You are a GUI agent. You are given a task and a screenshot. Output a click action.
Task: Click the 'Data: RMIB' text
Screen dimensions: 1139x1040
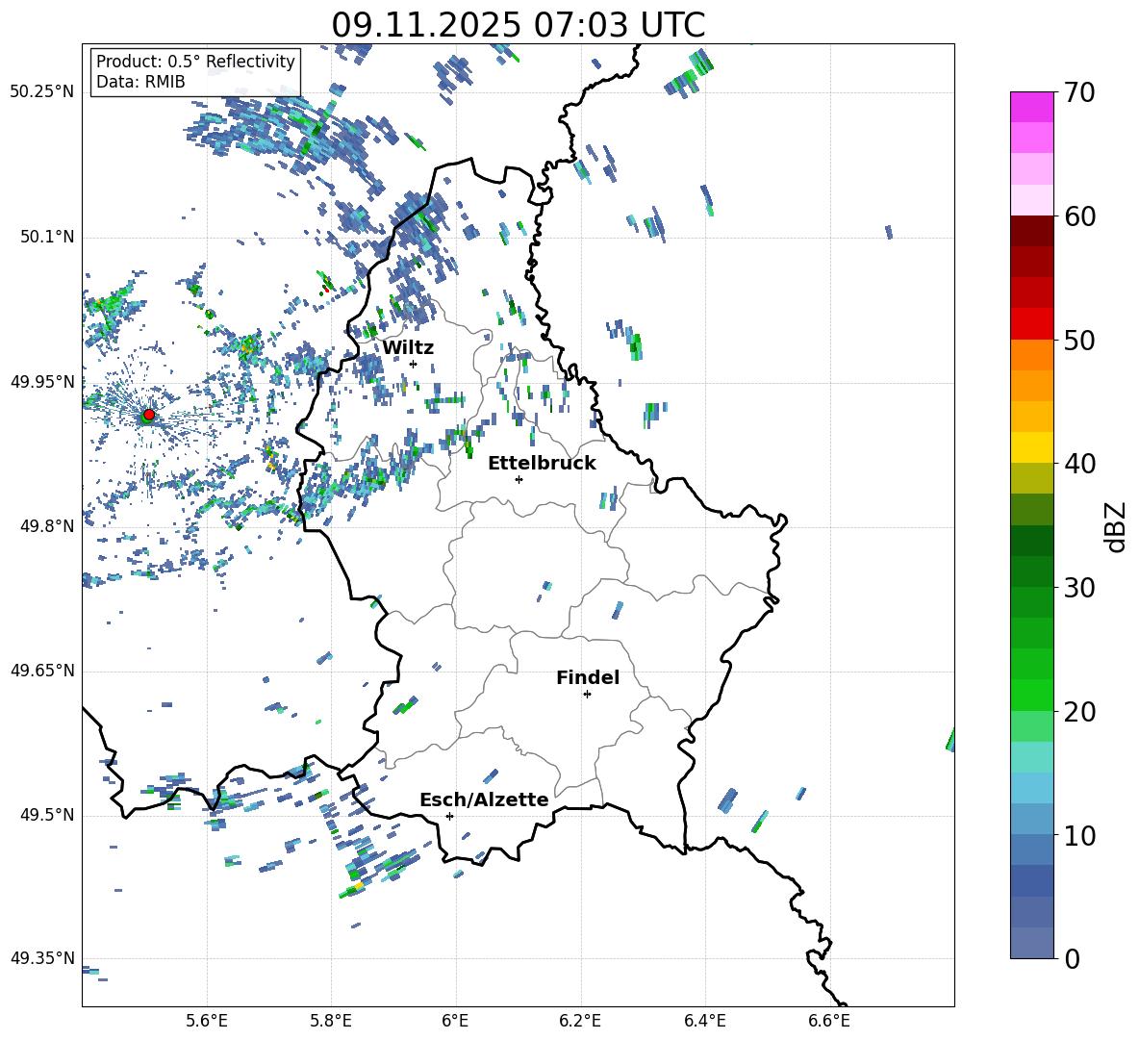tap(140, 82)
